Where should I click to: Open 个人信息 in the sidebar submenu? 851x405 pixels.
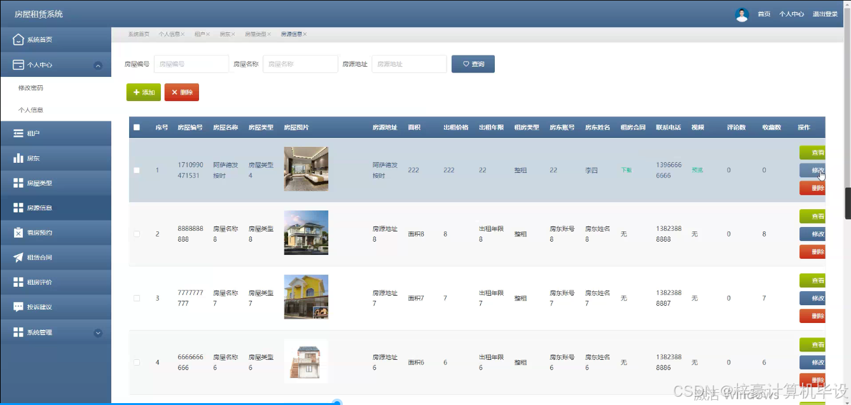(x=31, y=110)
